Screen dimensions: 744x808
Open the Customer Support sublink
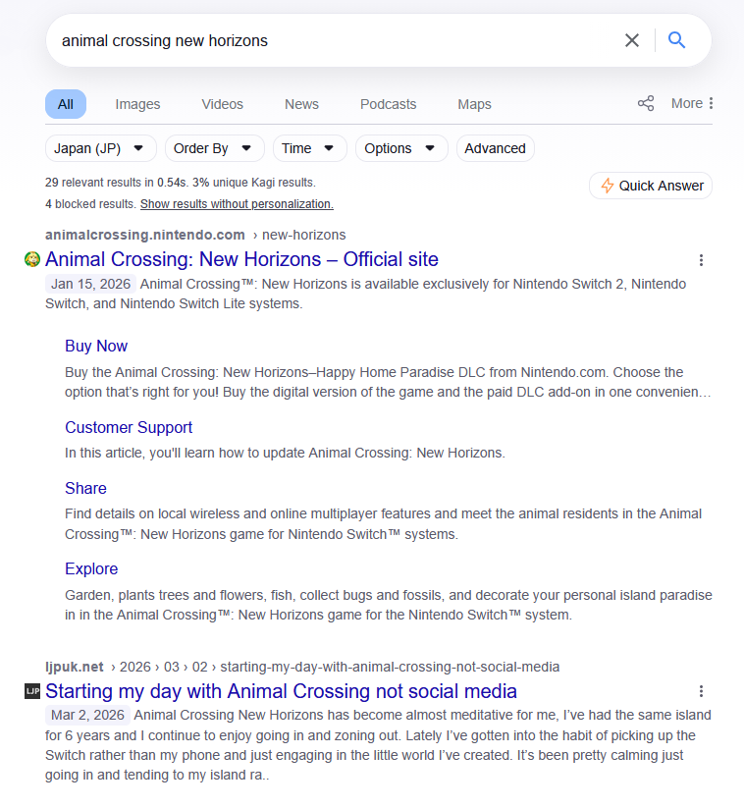(129, 427)
